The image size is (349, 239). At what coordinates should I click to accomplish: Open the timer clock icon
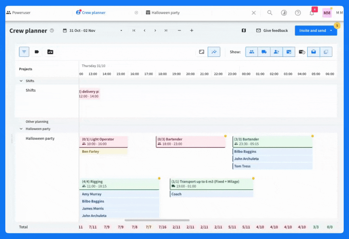tap(284, 13)
